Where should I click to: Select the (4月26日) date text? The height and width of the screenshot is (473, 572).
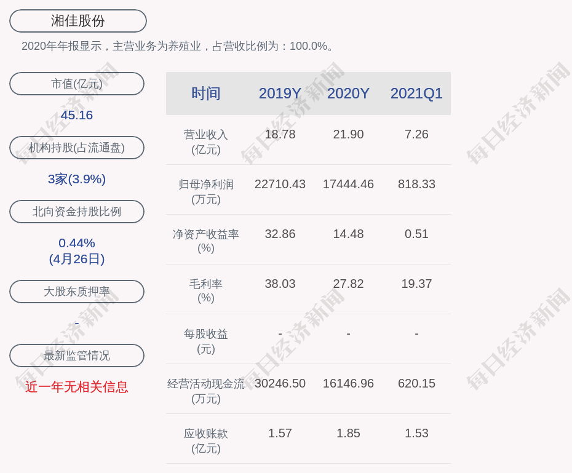click(77, 259)
